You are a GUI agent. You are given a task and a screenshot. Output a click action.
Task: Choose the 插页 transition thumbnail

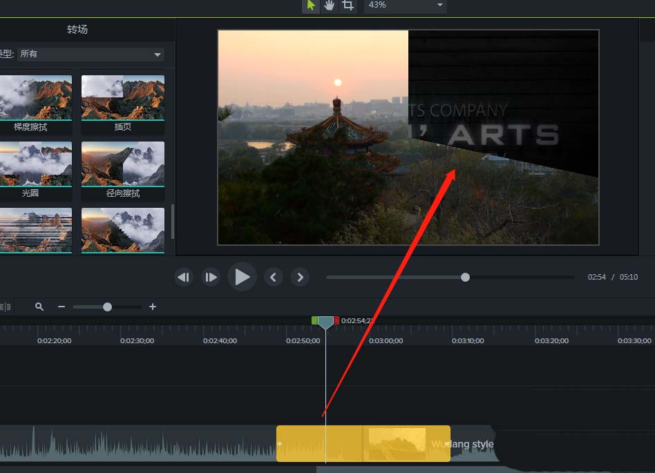(x=123, y=97)
